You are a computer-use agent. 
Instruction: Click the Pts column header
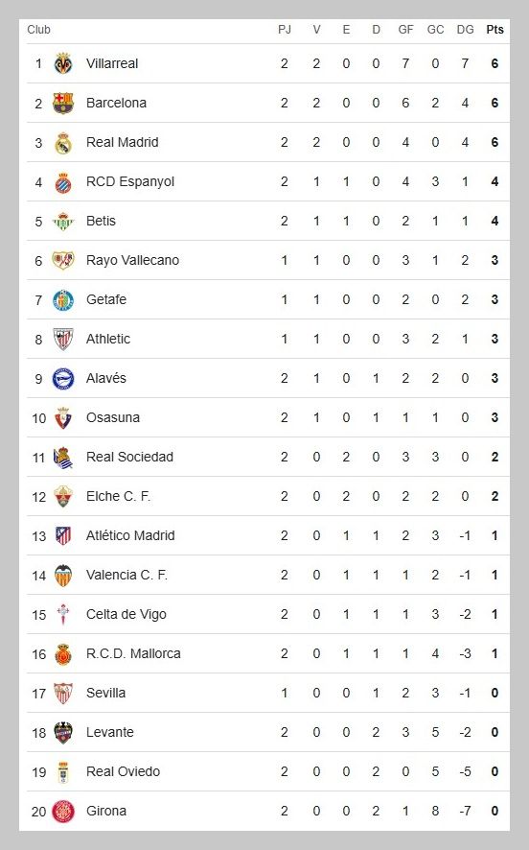click(x=494, y=30)
